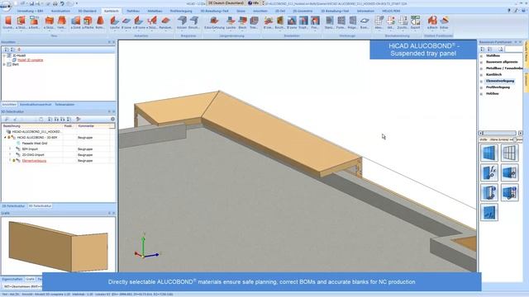This screenshot has height=297, width=529.
Task: Expand the Kantblech category in right pane
Action: click(x=481, y=75)
